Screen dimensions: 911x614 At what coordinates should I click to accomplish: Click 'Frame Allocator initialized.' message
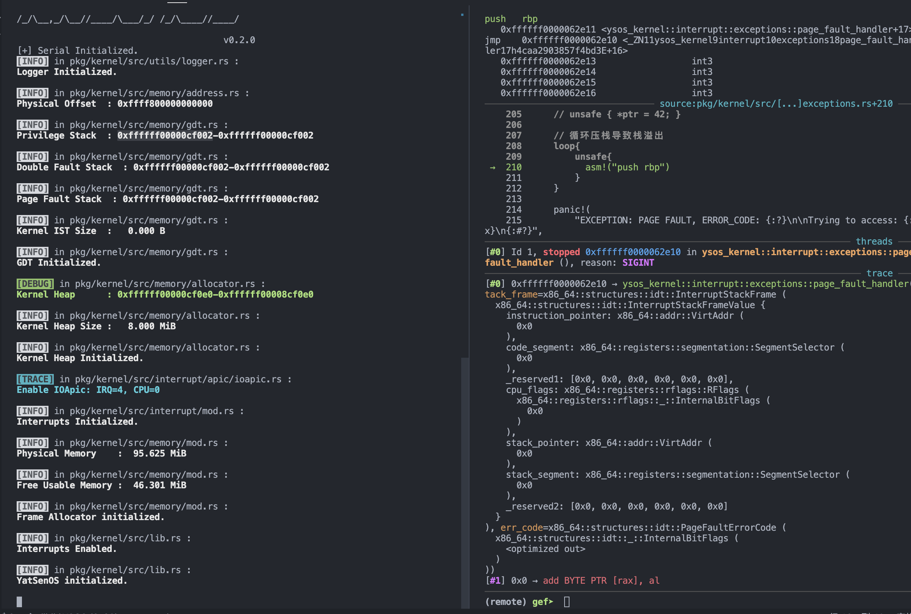click(90, 517)
